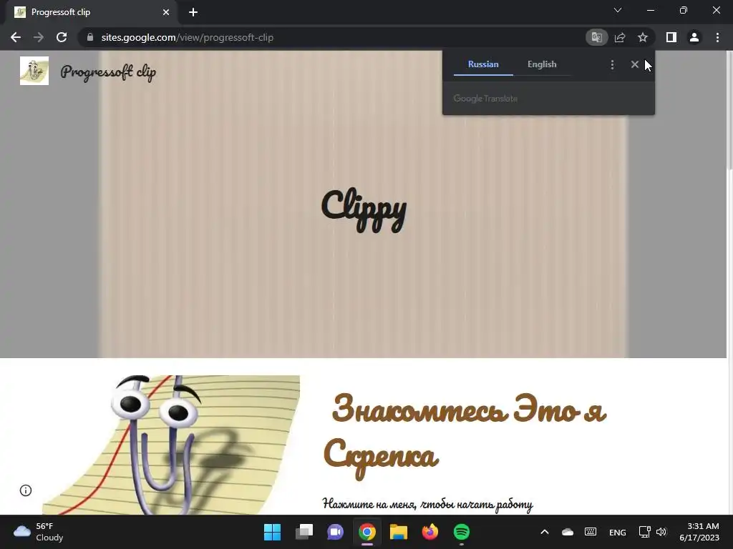
Task: Close the Progressoft clip tab
Action: (x=166, y=12)
